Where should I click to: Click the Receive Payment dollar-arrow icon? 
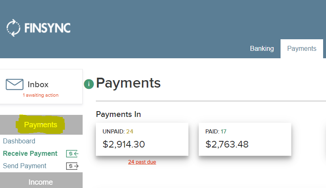[72, 154]
